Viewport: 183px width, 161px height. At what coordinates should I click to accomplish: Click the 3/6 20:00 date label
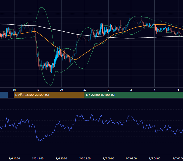(x=61, y=158)
